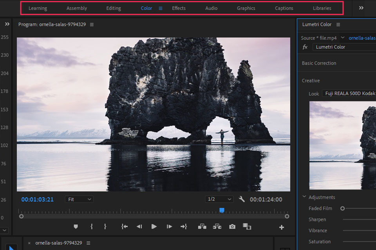Open the Look preset dropdown
Image resolution: width=376 pixels, height=250 pixels.
pyautogui.click(x=349, y=94)
